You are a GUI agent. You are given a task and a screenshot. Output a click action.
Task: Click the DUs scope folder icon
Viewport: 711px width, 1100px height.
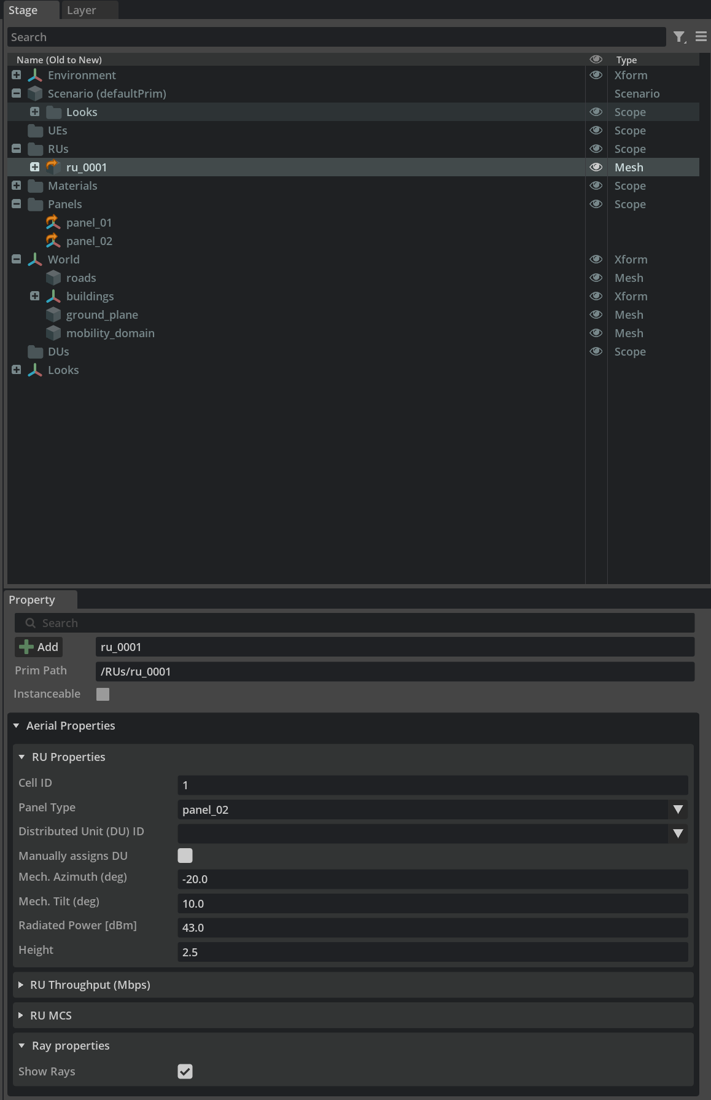(35, 352)
